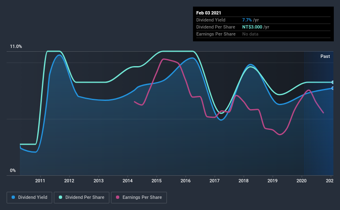The width and height of the screenshot is (340, 210).
Task: Click the teal Dividend Per Share legend dot
Action: point(60,197)
